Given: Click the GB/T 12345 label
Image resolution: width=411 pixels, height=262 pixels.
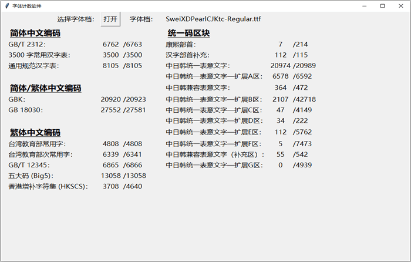Looking at the screenshot, I should (29, 165).
